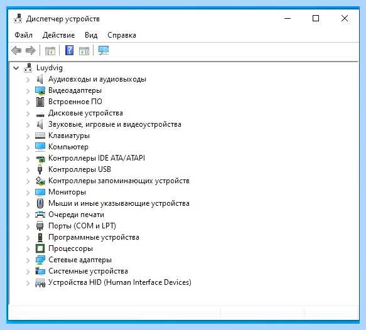The width and height of the screenshot is (366, 330).
Task: Expand Аудиовходы и аудиовыходы chevron
Action: pyautogui.click(x=28, y=80)
